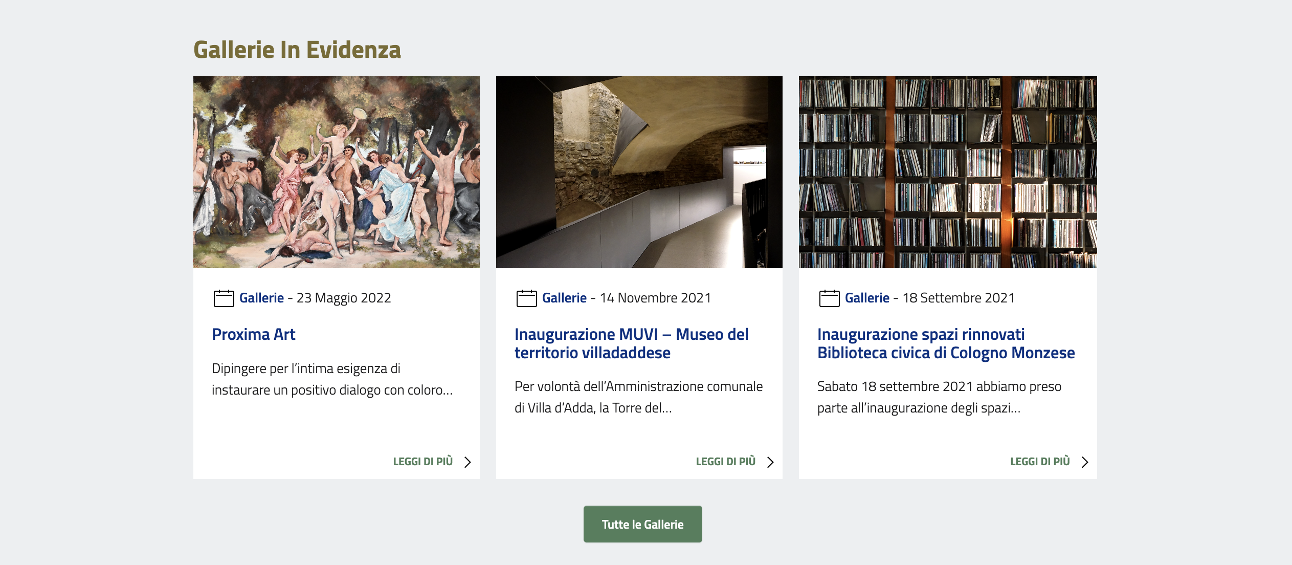The width and height of the screenshot is (1292, 565).
Task: Click arrow icon on Biblioteca civica card
Action: click(x=1084, y=462)
